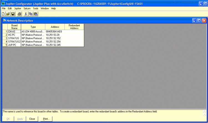This screenshot has height=123, width=208.
Task: Click the AS (CM 4000 AccuS... type cell
Action: coord(33,31)
